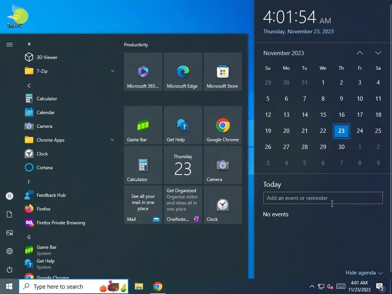Click the touch keyboard tray icon

pos(341,286)
